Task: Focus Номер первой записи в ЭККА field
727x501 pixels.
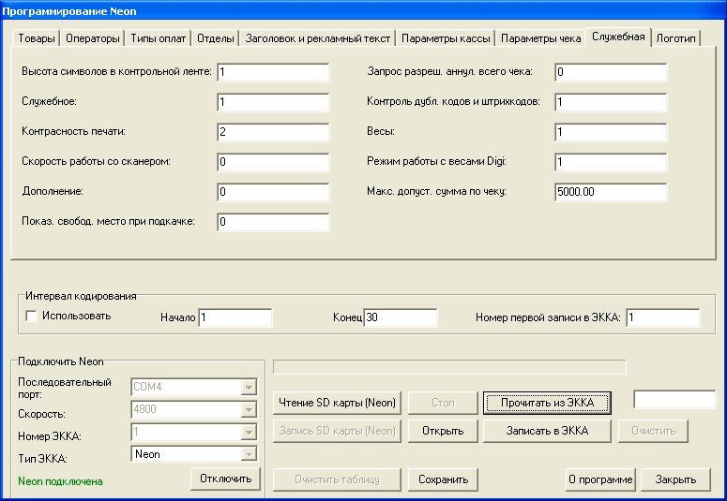Action: point(663,318)
